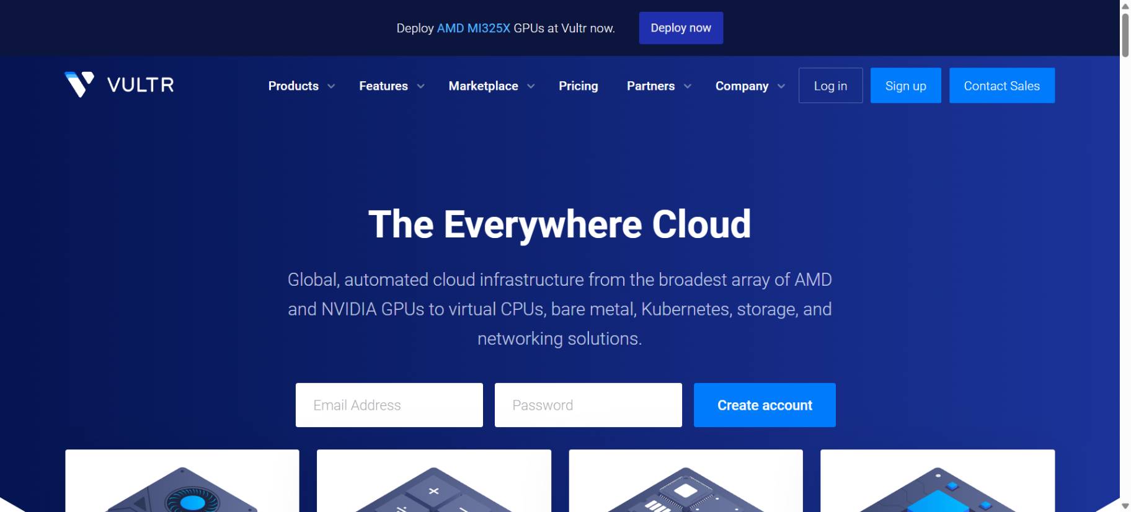Expand the Company chevron arrow
This screenshot has width=1131, height=512.
[781, 86]
